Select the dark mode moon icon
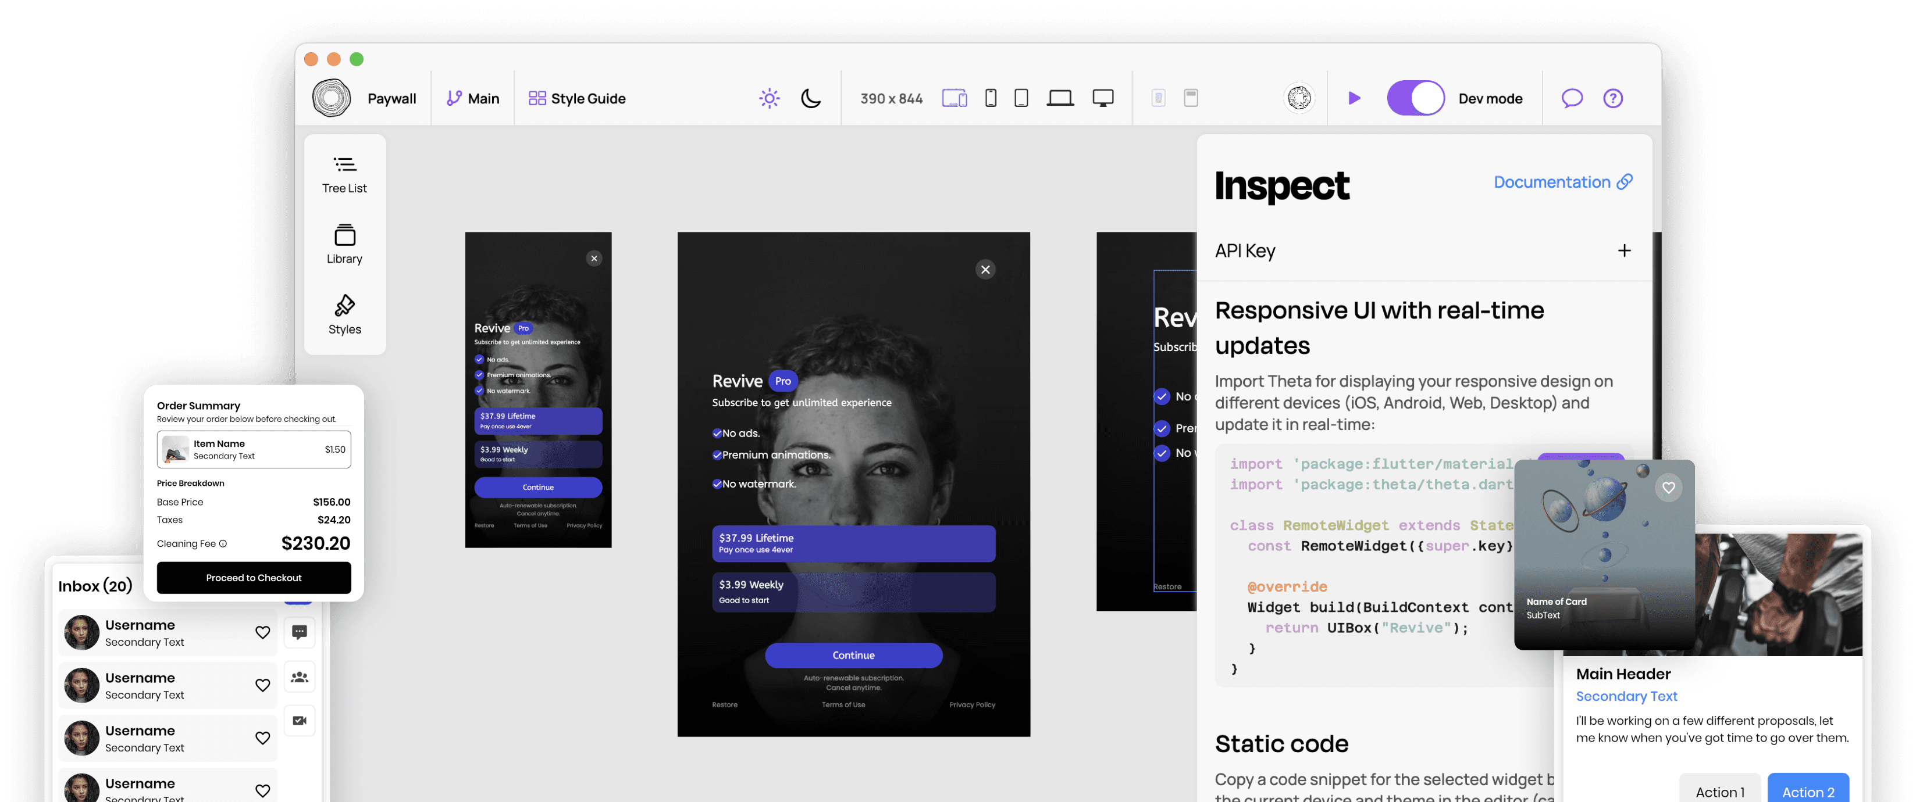The image size is (1916, 802). click(810, 98)
